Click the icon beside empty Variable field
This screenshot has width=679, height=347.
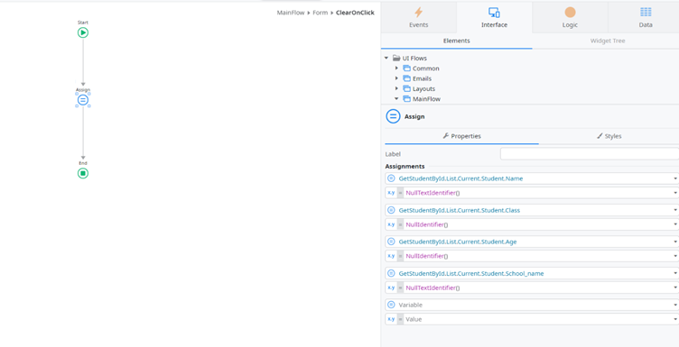391,305
